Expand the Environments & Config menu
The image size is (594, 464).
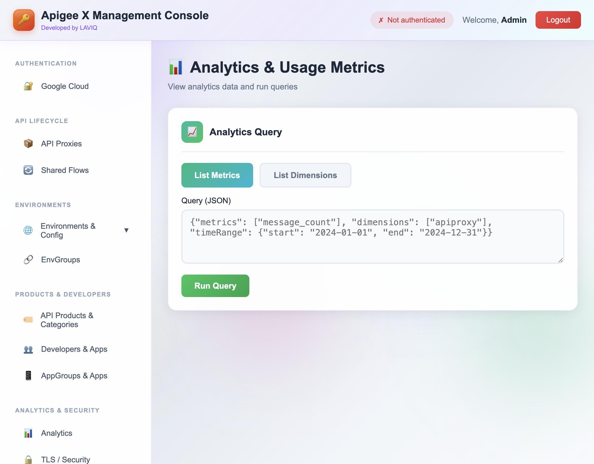coord(127,230)
